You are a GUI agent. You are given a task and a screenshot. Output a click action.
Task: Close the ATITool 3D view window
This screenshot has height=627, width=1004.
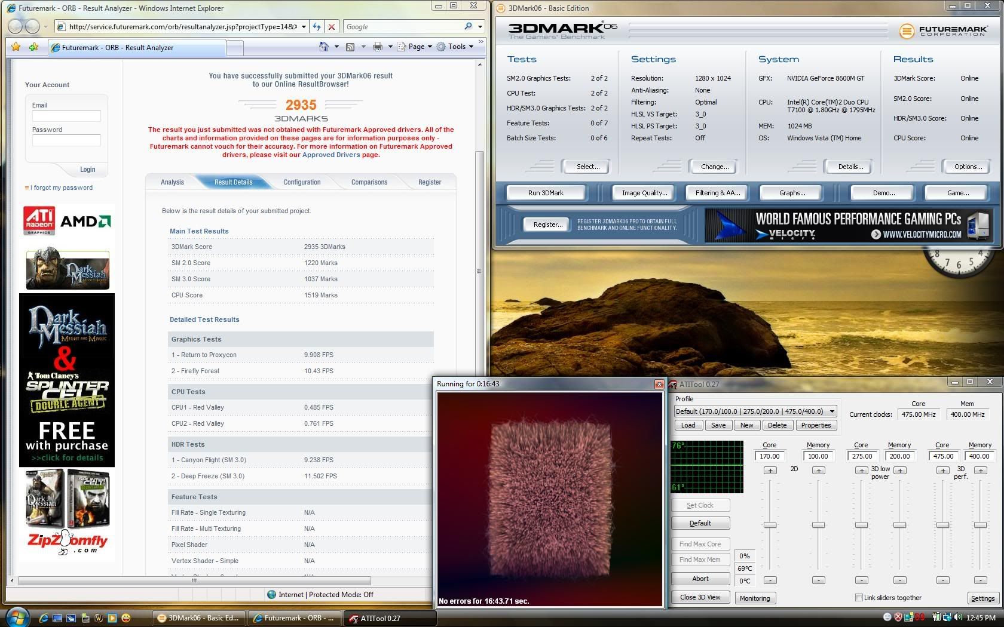(x=659, y=384)
